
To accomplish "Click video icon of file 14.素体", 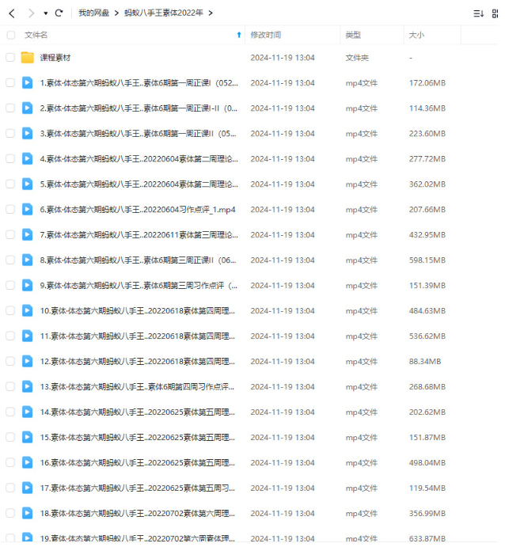I will tap(27, 412).
